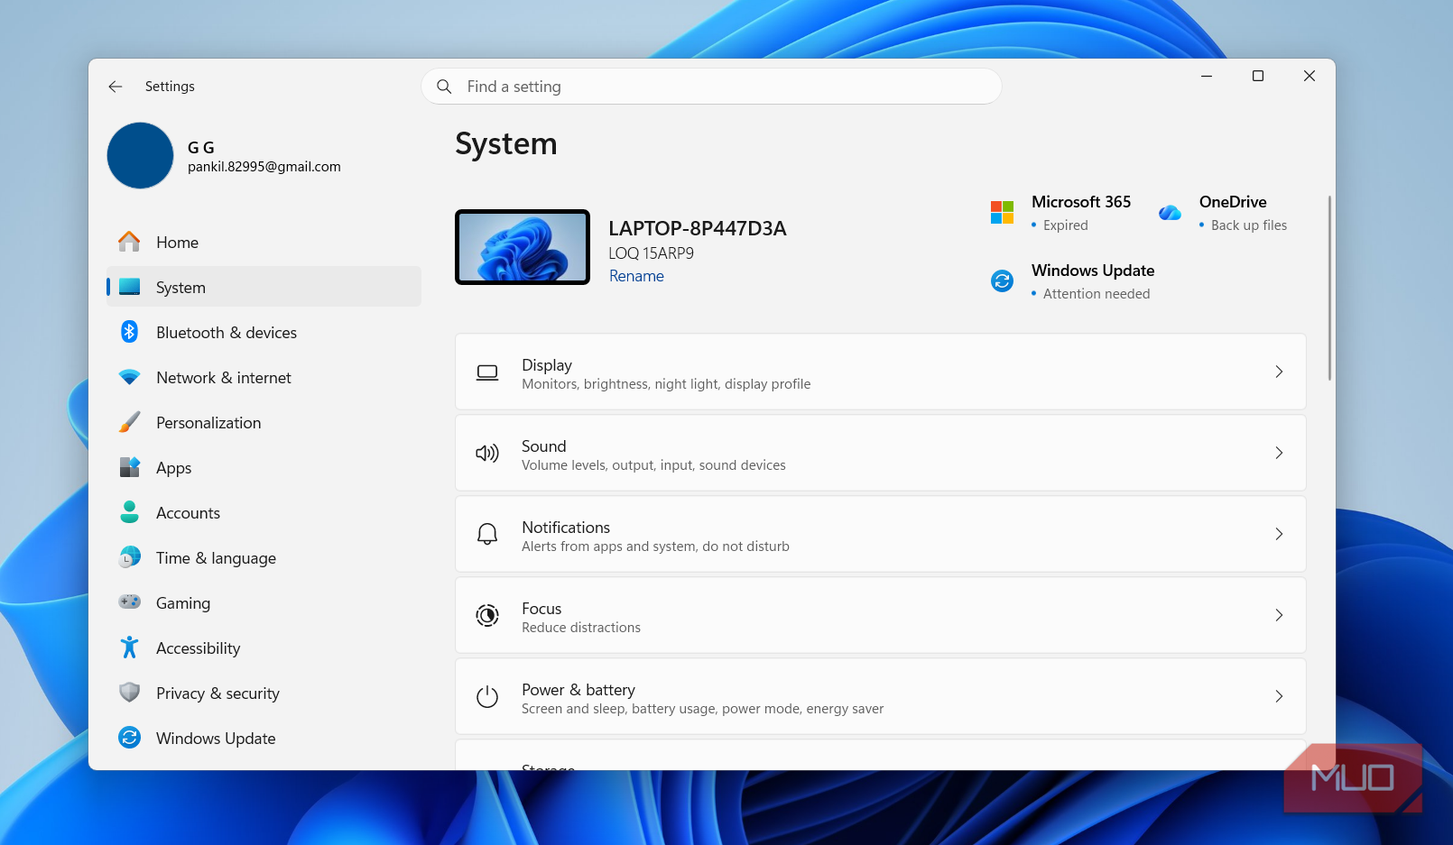Open Bluetooth & devices section
The height and width of the screenshot is (845, 1453).
(264, 332)
